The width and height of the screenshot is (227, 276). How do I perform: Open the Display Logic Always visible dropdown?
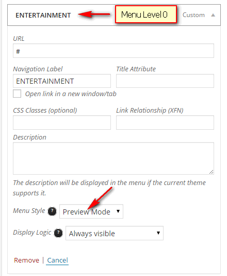pos(115,233)
